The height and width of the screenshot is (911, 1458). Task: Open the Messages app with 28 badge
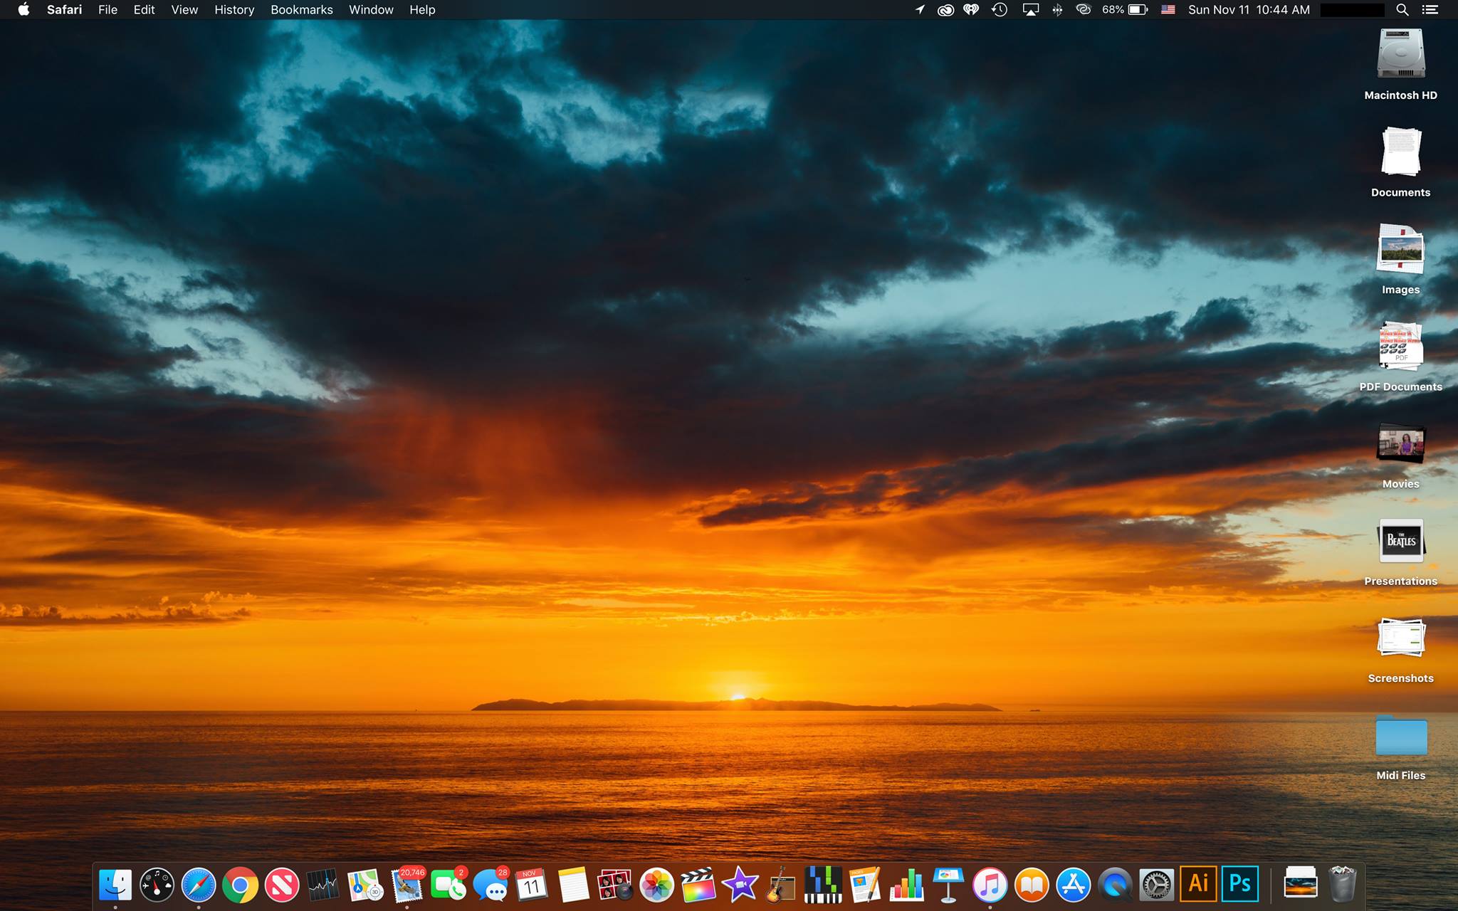(x=491, y=885)
